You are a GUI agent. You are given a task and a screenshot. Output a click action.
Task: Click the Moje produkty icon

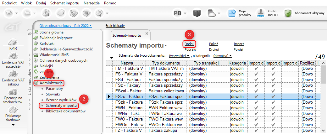tap(232, 13)
